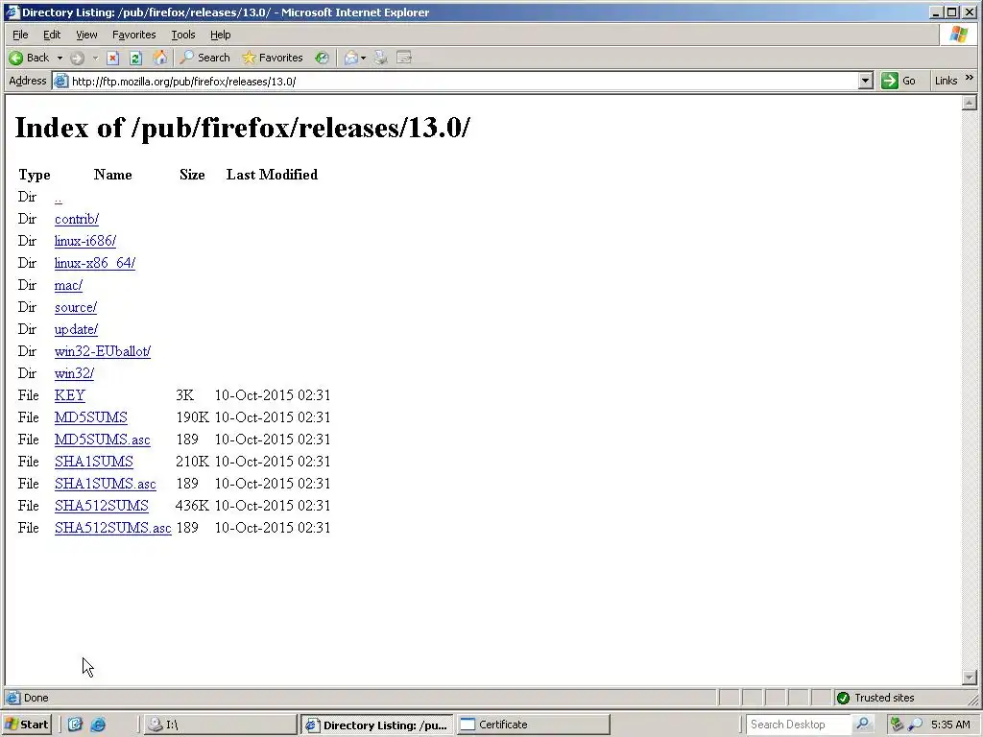Open the Back history dropdown arrow
This screenshot has height=737, width=983.
click(x=60, y=59)
